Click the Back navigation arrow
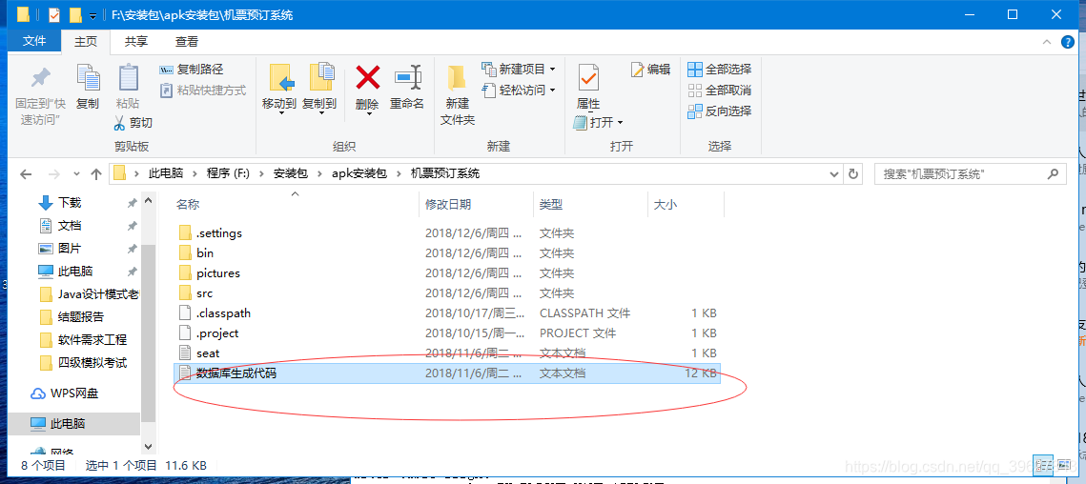Image resolution: width=1086 pixels, height=484 pixels. click(26, 173)
